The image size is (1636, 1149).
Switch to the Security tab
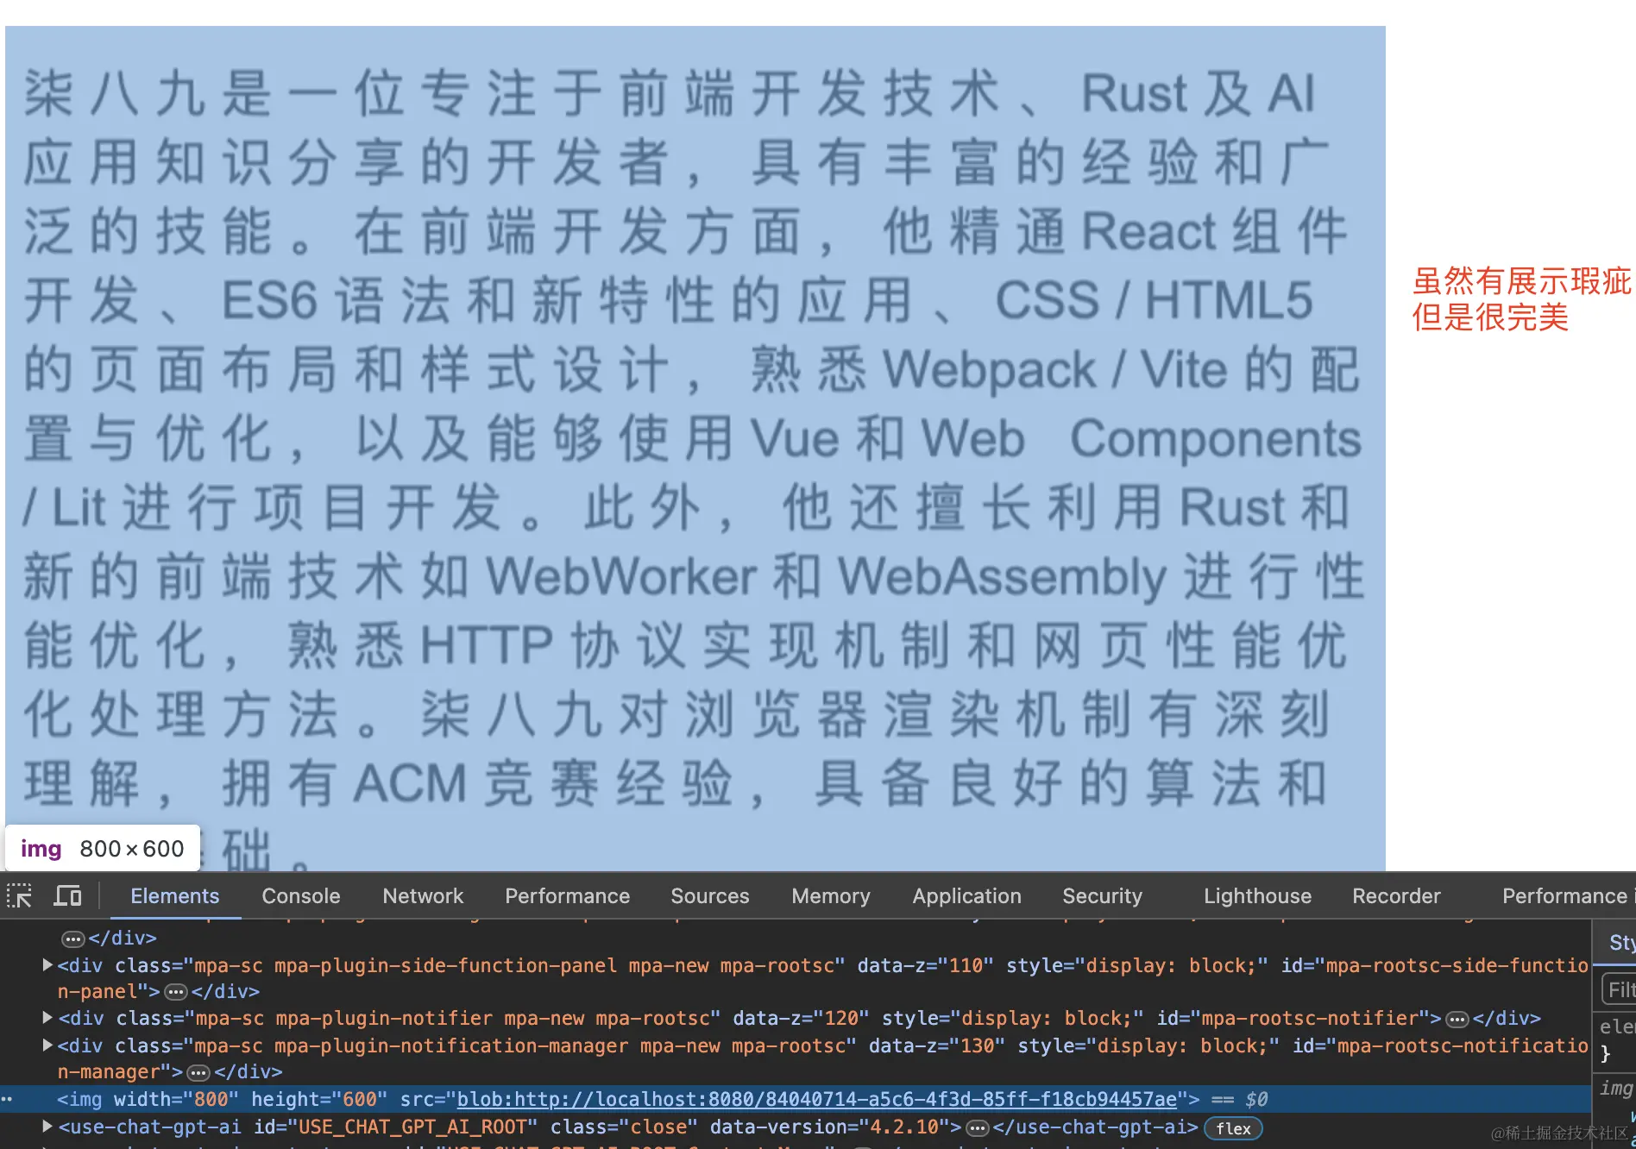[1102, 896]
